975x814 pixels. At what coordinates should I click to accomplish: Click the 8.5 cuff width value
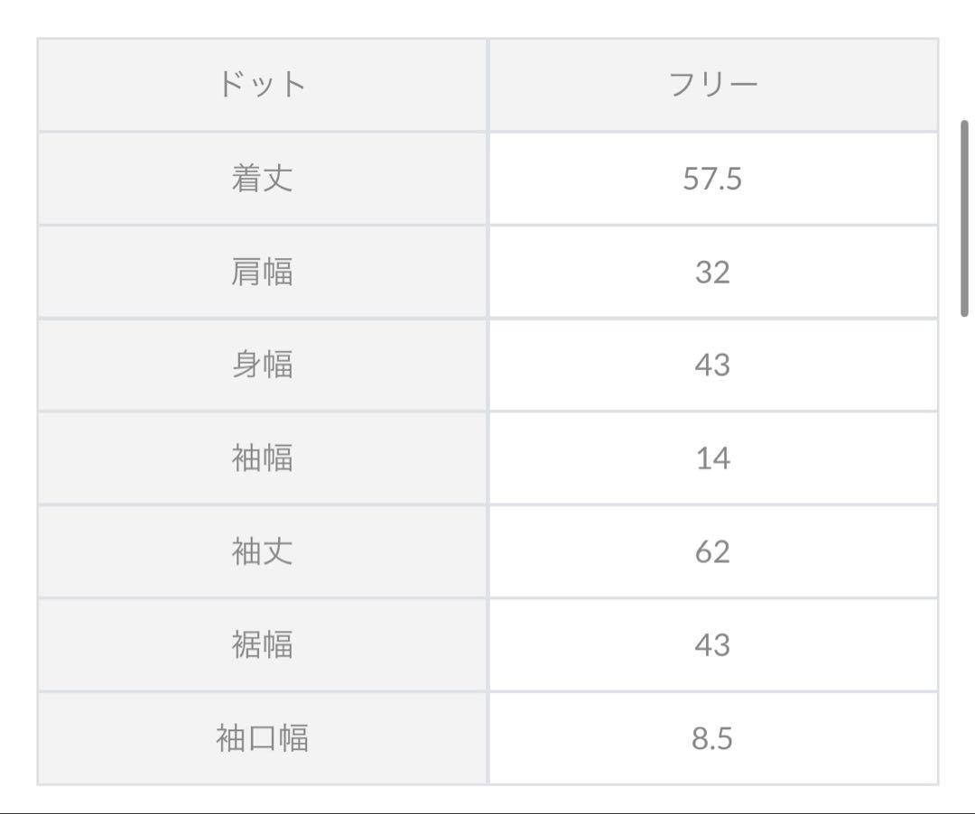tap(713, 738)
